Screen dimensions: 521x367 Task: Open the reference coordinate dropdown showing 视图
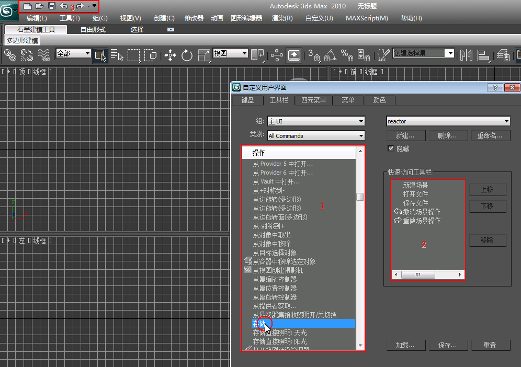click(x=230, y=53)
